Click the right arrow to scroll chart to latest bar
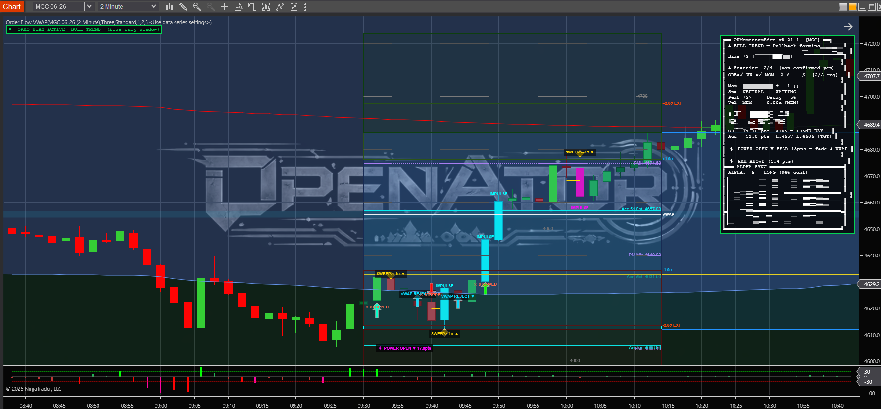The width and height of the screenshot is (881, 409). (848, 27)
